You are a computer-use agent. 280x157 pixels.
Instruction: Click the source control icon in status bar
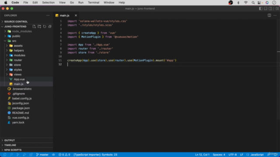tap(18, 155)
